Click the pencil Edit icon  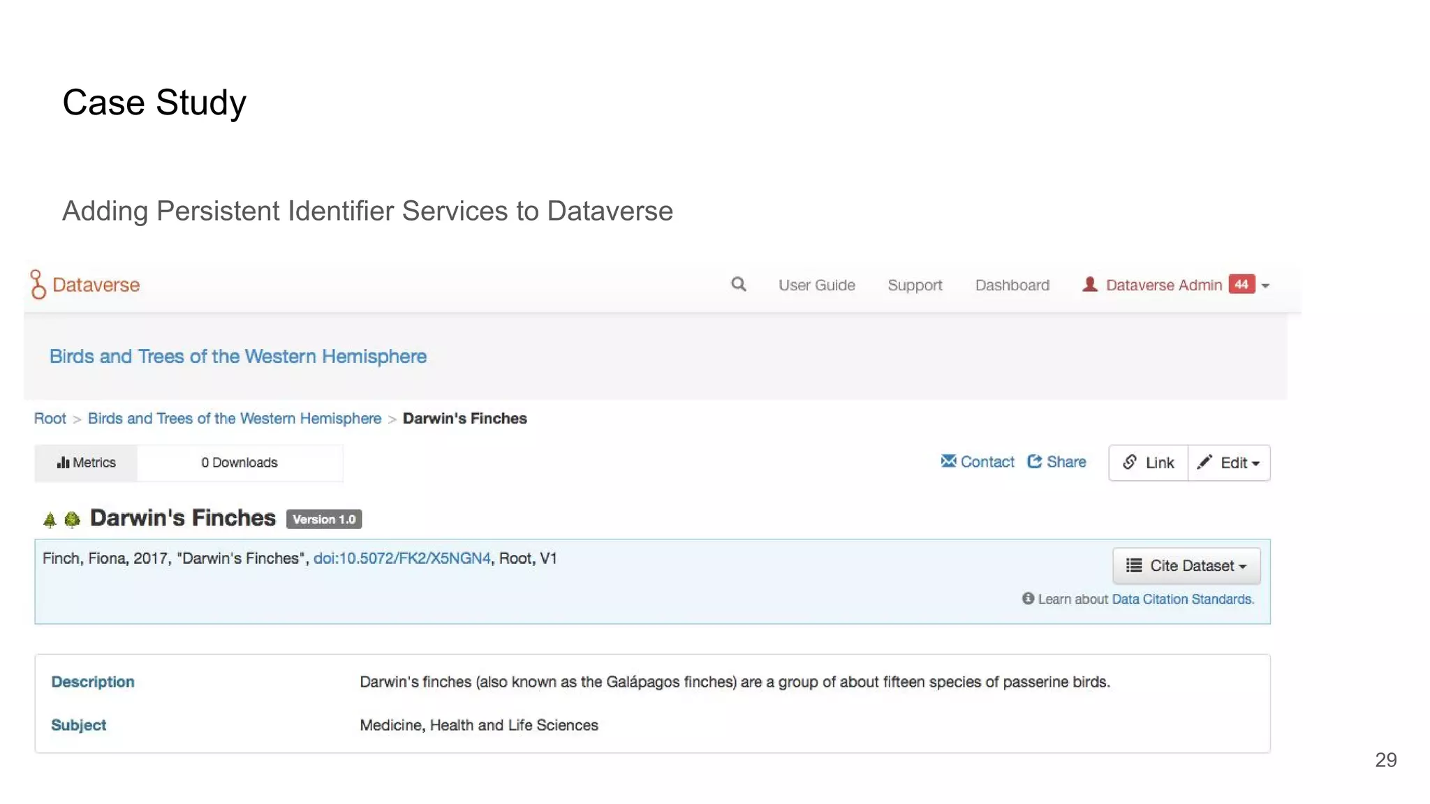pos(1204,462)
